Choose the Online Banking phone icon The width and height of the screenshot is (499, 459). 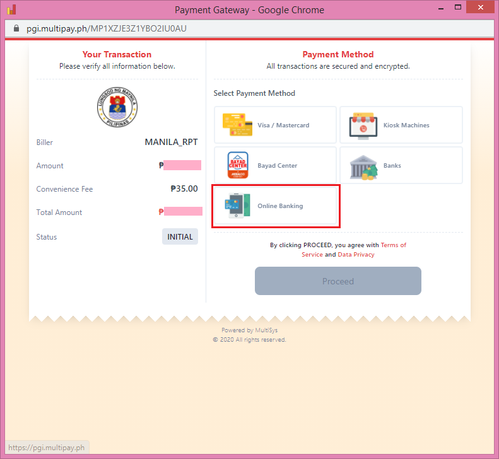tap(237, 206)
